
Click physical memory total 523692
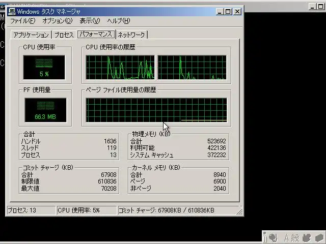click(216, 141)
